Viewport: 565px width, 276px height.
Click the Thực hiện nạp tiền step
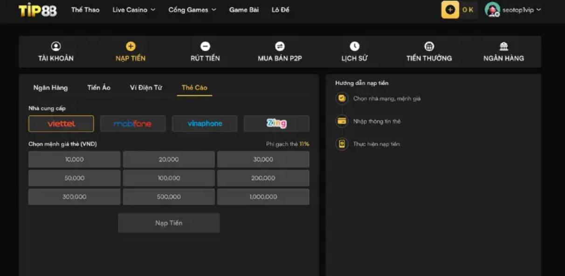376,144
